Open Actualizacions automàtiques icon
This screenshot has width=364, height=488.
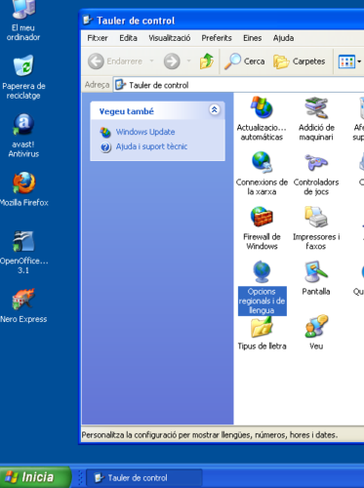[x=262, y=118]
